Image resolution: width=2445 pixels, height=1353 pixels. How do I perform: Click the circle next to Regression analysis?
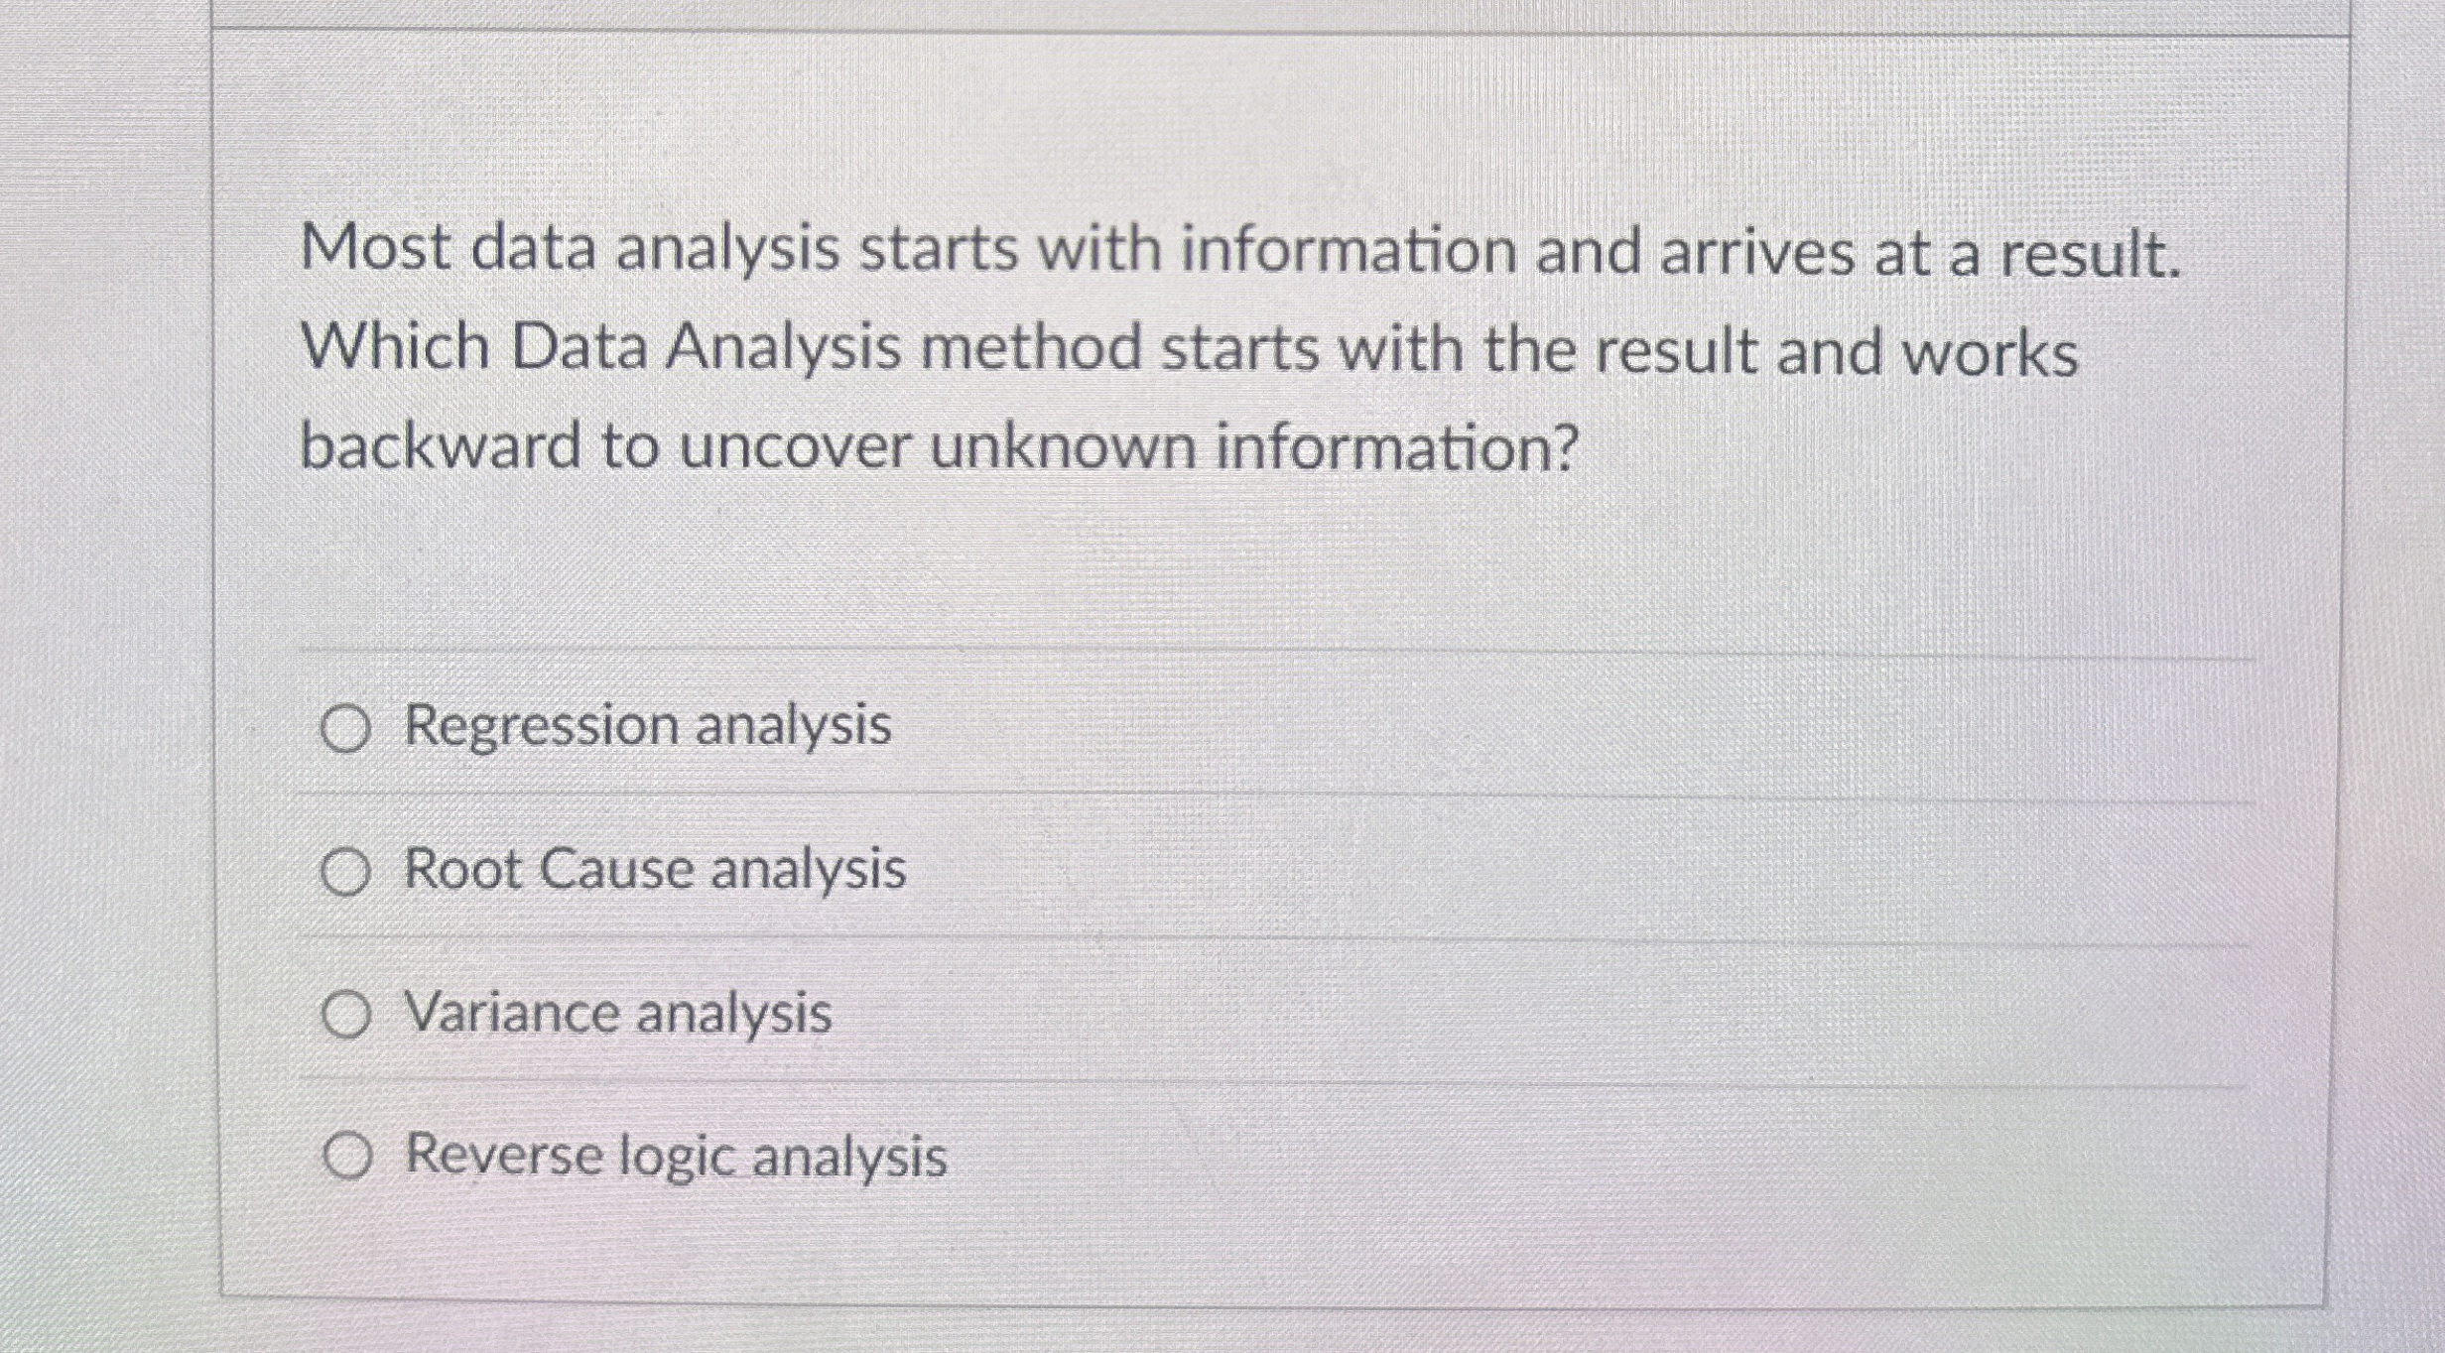tap(345, 731)
